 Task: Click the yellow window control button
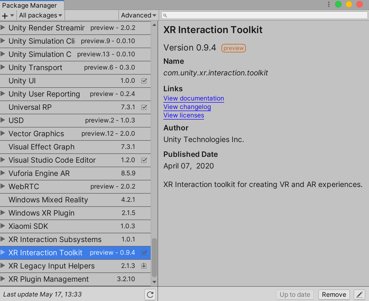(x=349, y=4)
